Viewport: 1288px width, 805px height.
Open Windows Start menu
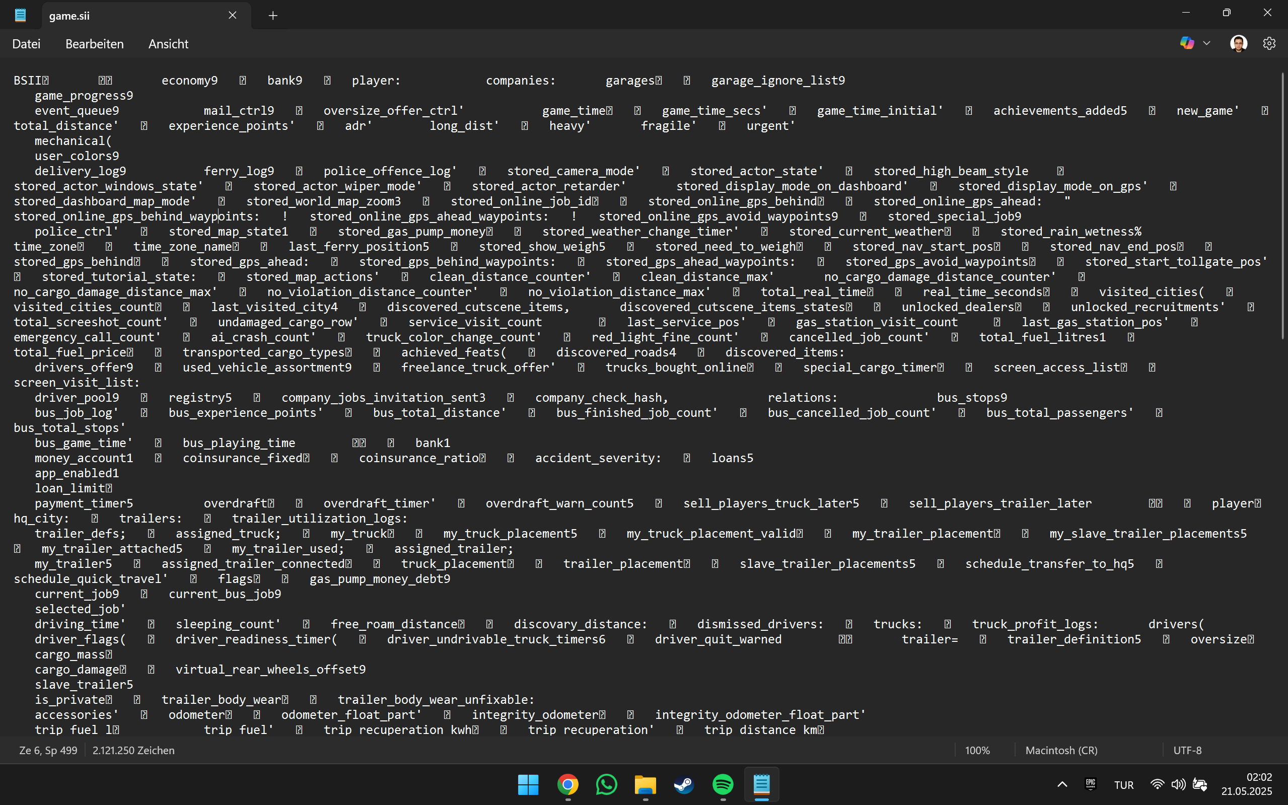(x=528, y=784)
